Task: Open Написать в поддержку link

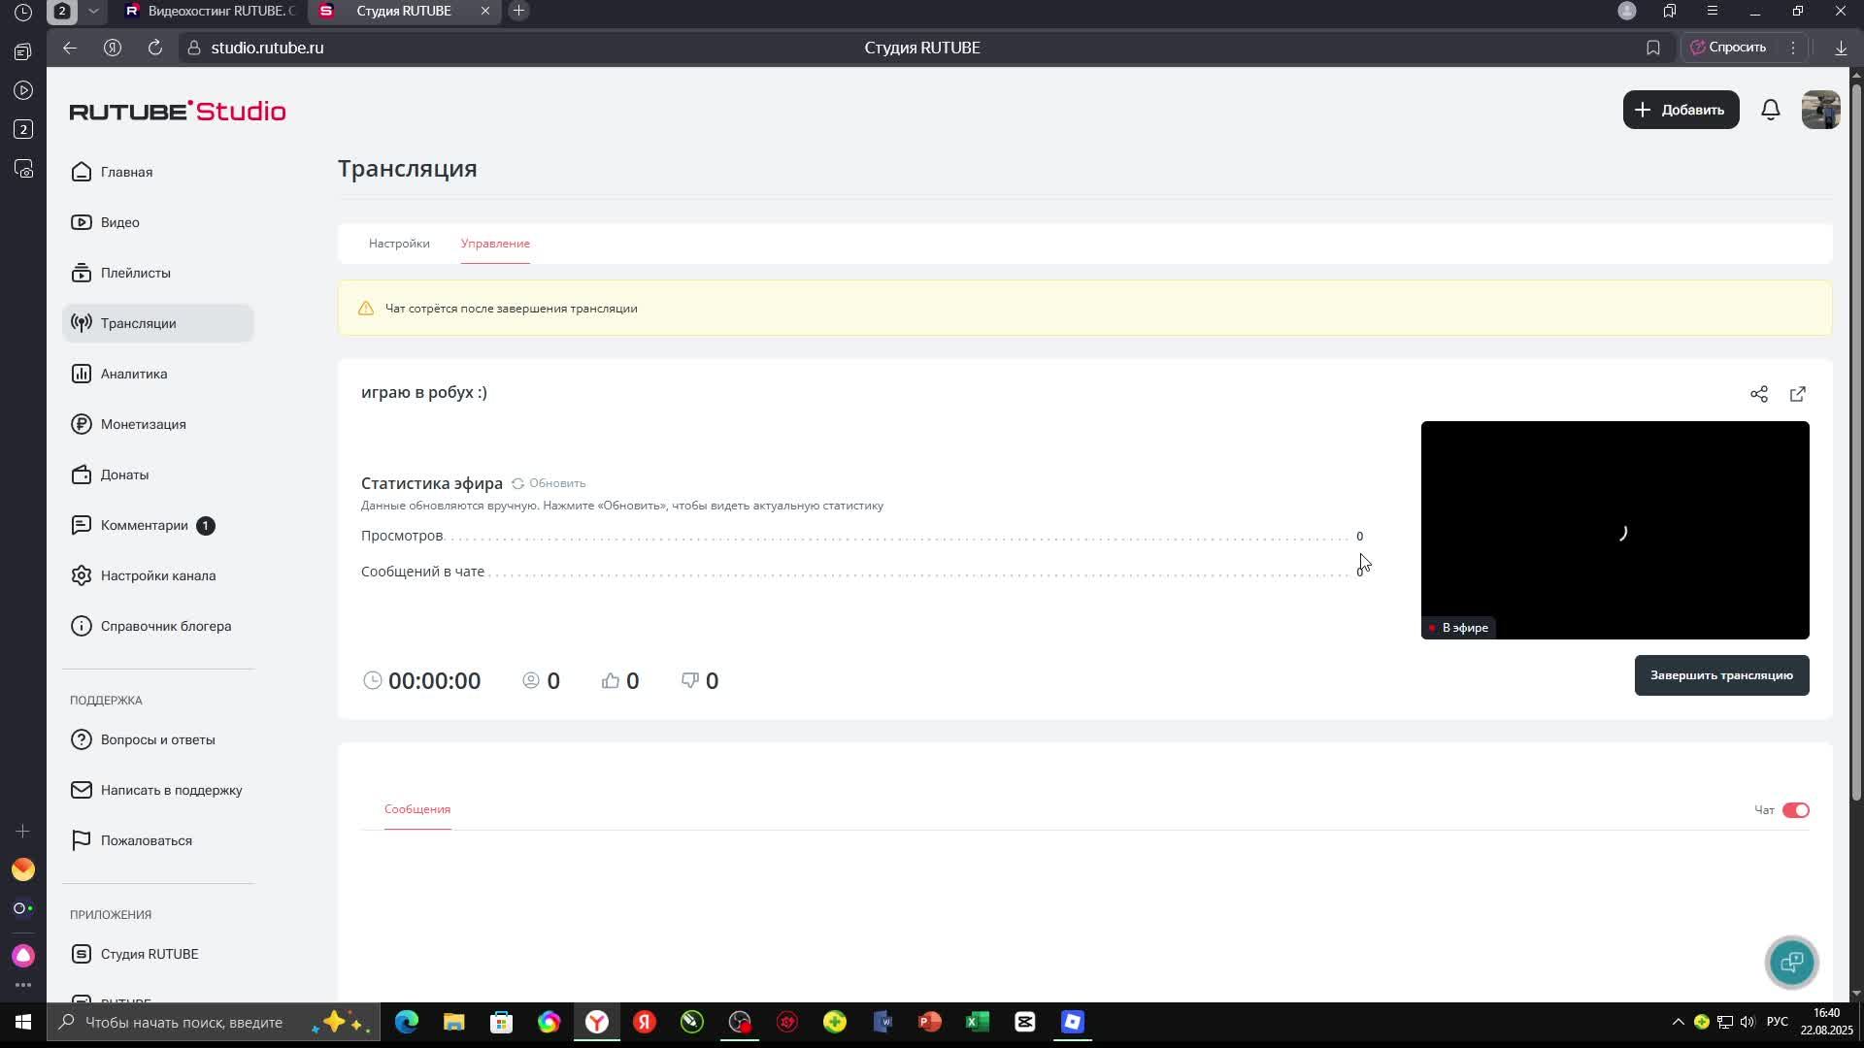Action: click(x=171, y=790)
